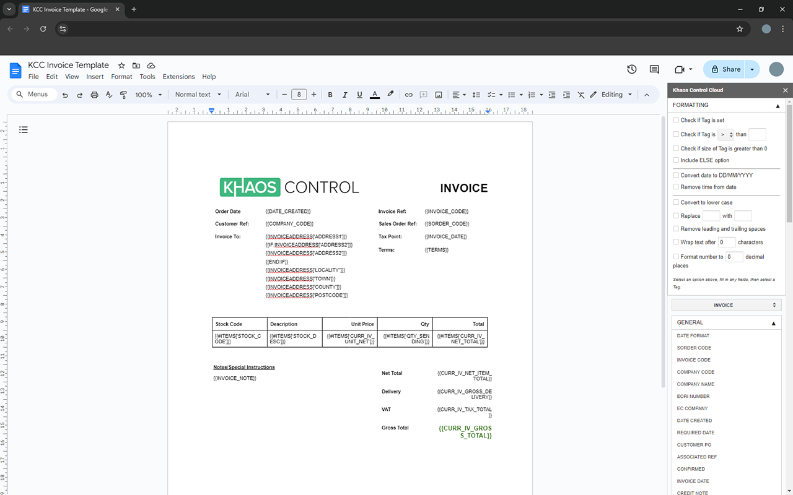Screen dimensions: 793x495
Task: Enable 'Check if Tag is set'
Action: click(676, 120)
